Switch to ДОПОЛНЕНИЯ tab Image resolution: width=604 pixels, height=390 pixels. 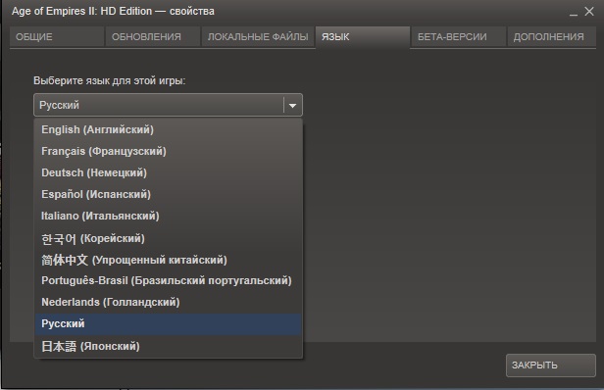pyautogui.click(x=552, y=37)
